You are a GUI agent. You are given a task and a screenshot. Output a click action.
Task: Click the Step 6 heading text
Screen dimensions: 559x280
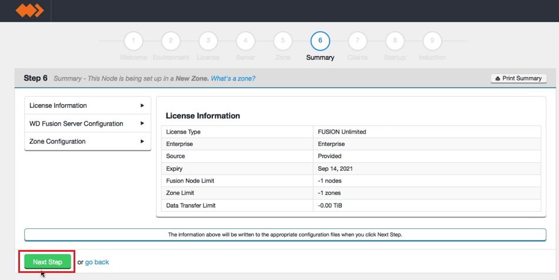click(36, 78)
